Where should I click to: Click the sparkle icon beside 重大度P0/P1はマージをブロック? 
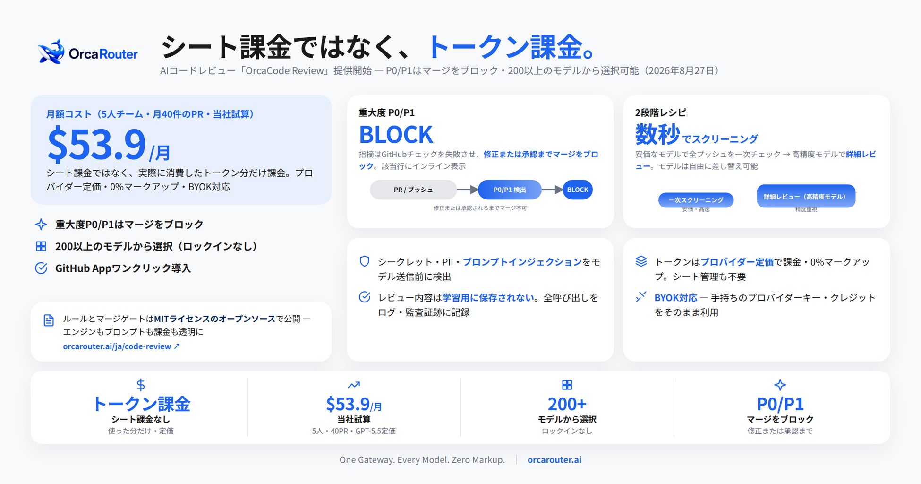click(x=41, y=224)
